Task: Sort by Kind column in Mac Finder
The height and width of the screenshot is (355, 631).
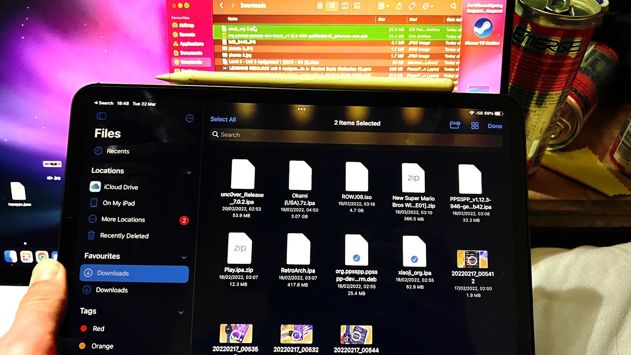Action: [413, 19]
